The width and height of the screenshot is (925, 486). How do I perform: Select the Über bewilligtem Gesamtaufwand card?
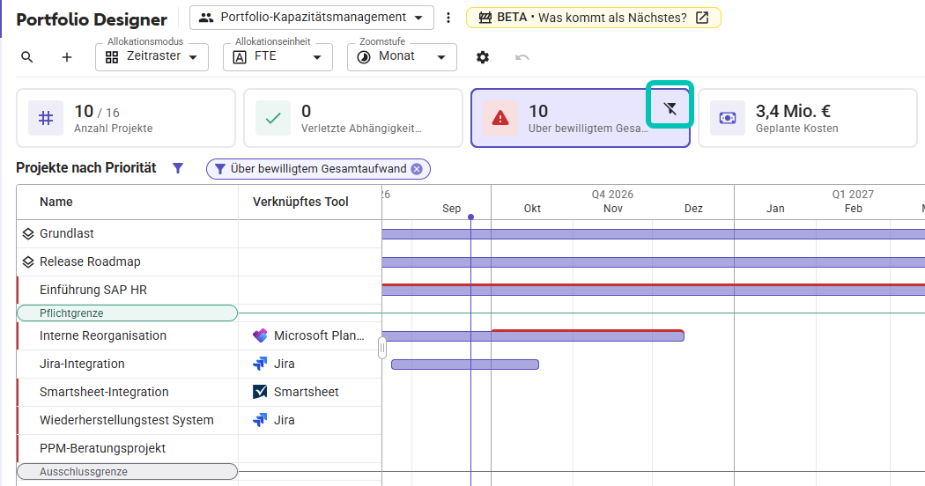[580, 118]
